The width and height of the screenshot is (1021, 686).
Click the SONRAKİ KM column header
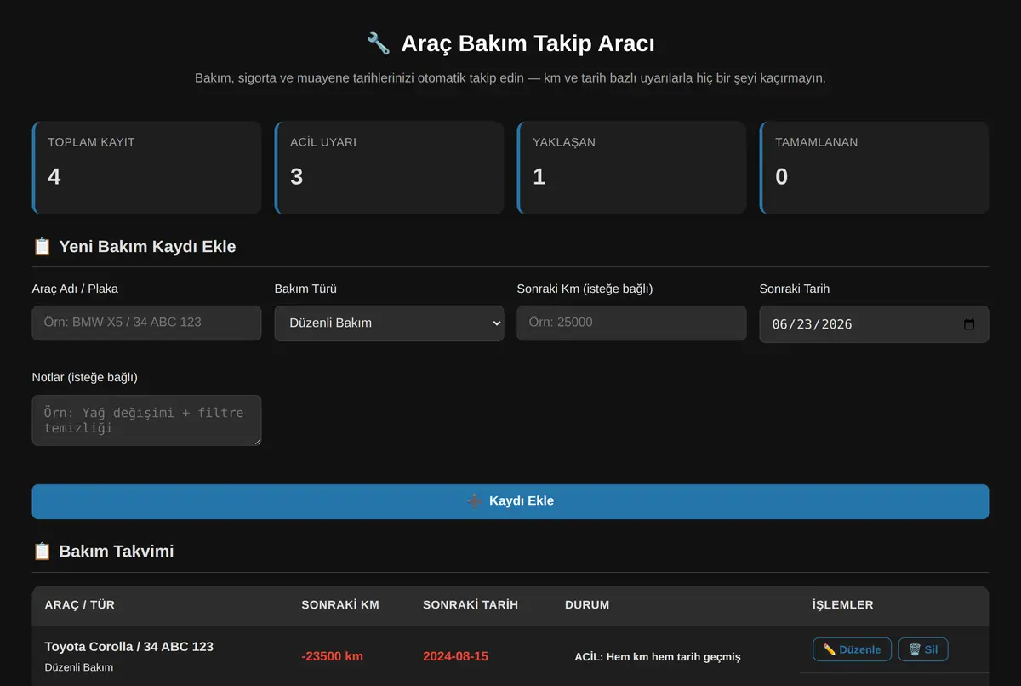pos(340,605)
